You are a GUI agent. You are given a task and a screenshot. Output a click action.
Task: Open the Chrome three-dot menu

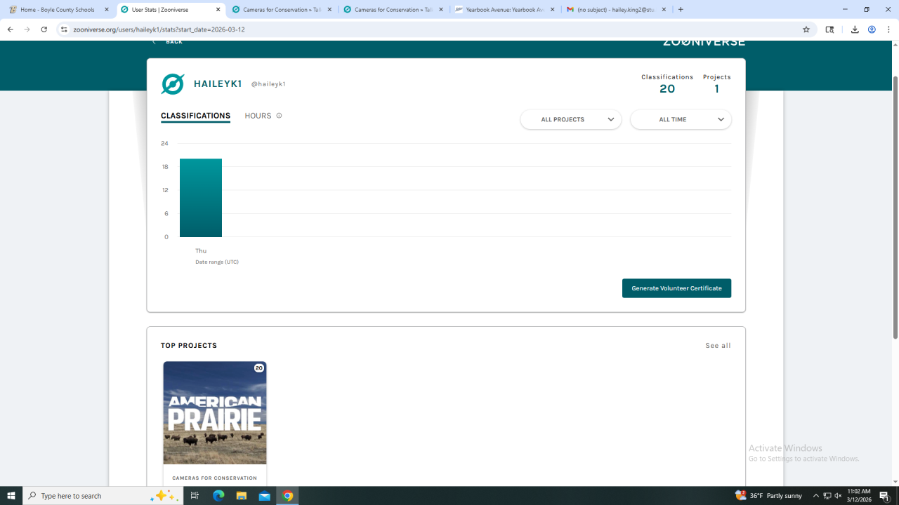coord(888,29)
